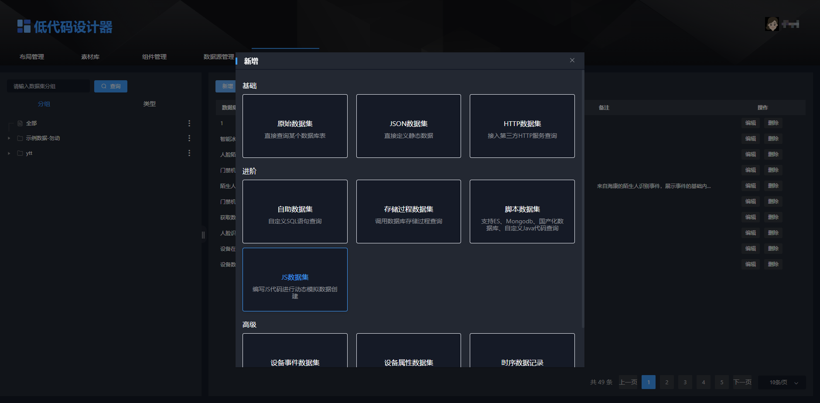
Task: Click the 查询 search button
Action: (111, 86)
